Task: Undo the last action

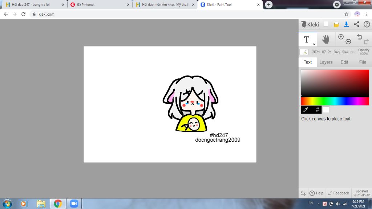Action: [359, 37]
